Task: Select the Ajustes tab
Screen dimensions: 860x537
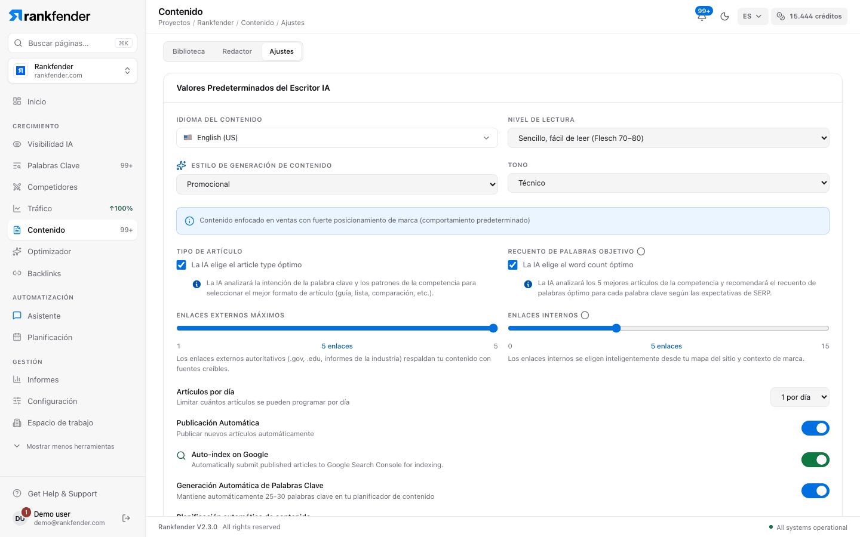Action: click(x=281, y=51)
